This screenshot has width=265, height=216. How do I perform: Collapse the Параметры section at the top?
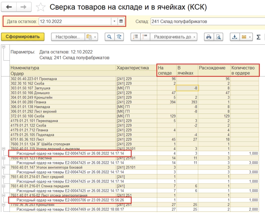pyautogui.click(x=3, y=47)
